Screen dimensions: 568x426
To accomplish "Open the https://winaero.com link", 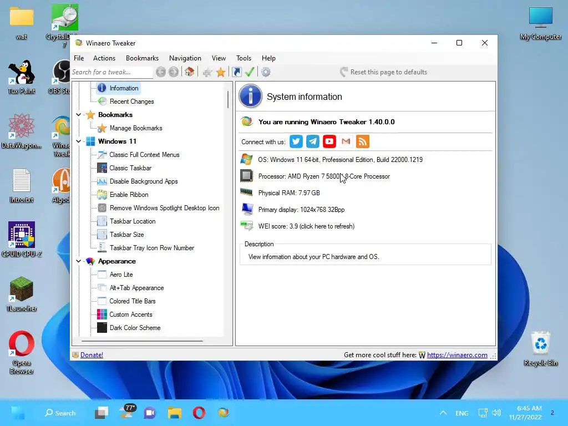I will (457, 355).
